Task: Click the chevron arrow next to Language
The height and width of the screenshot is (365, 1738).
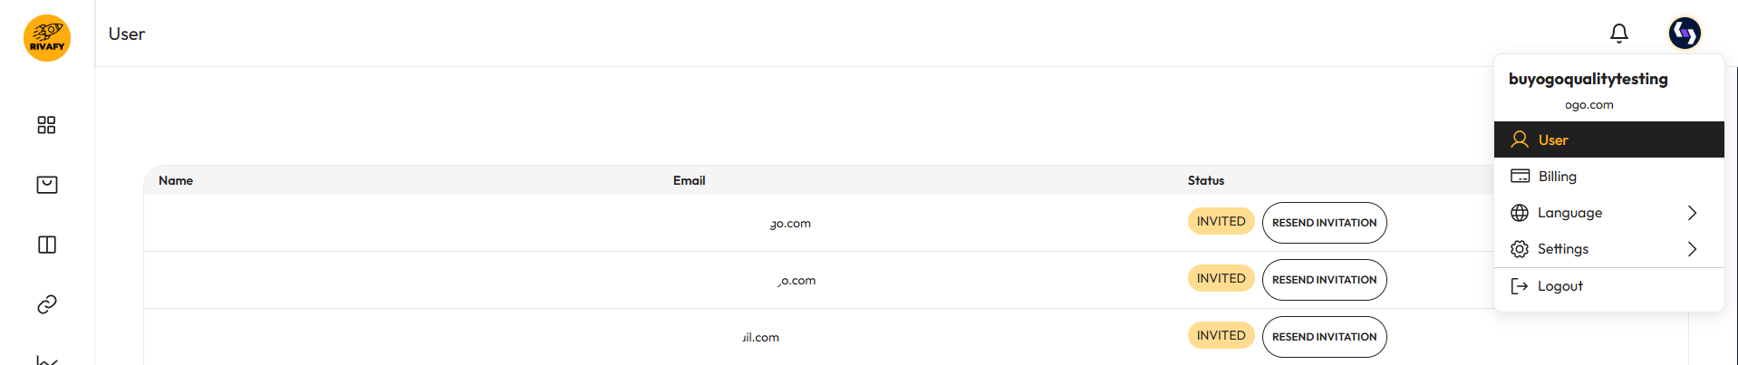Action: (1692, 213)
